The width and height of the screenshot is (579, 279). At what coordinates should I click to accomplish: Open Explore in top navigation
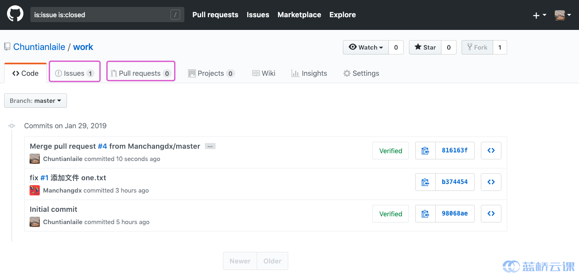(x=342, y=15)
